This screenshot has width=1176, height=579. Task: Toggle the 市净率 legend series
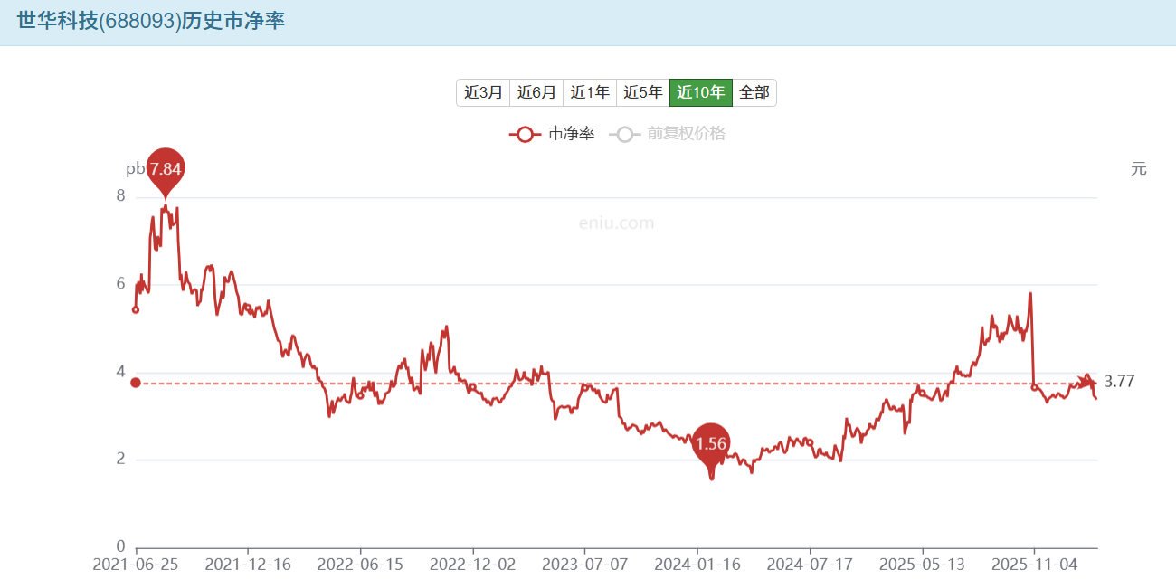coord(552,134)
